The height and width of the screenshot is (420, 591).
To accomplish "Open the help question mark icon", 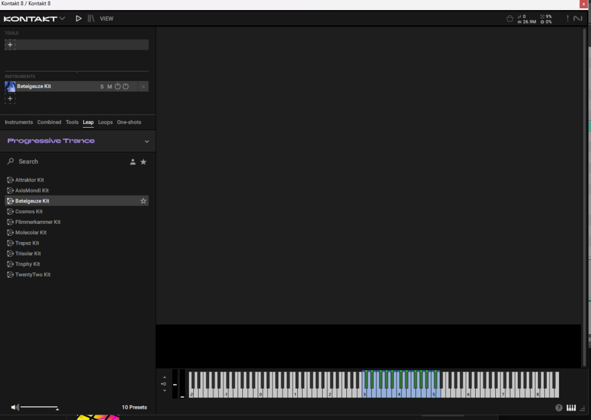I will click(x=559, y=408).
